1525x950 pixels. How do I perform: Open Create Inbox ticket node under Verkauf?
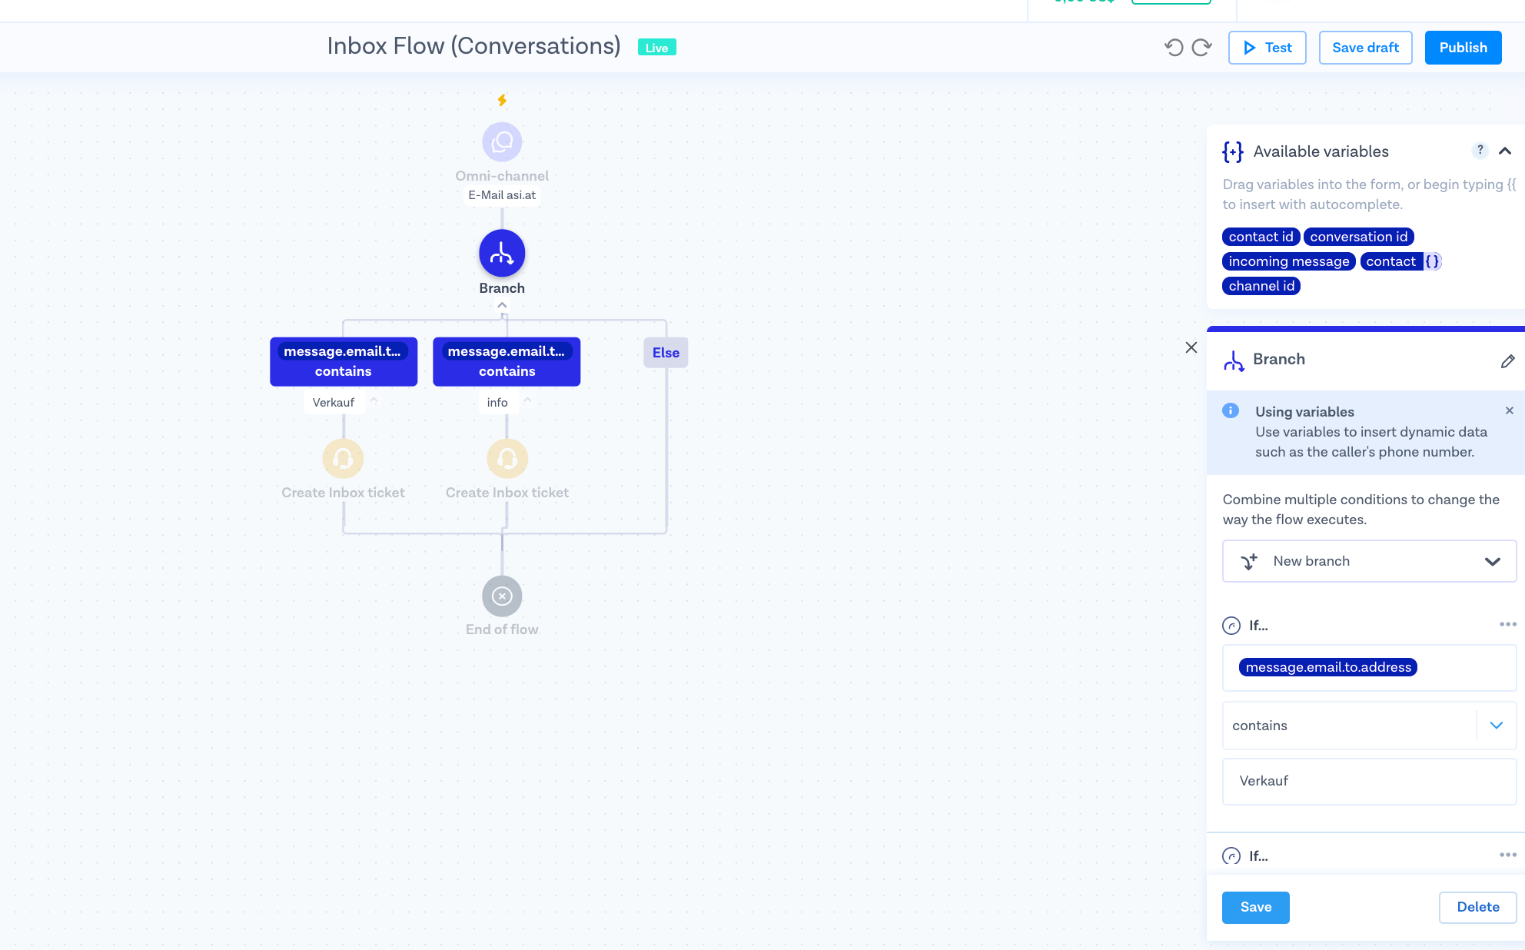tap(343, 459)
